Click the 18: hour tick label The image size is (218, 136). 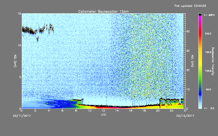tap(144, 111)
